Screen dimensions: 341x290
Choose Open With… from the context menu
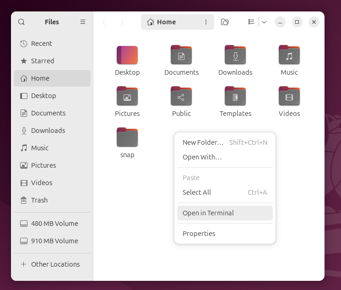[225, 157]
